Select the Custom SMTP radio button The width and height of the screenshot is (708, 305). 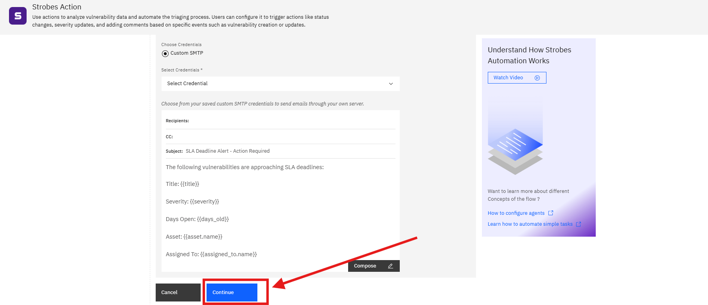tap(165, 54)
